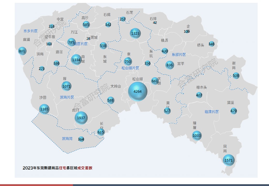
Task: Click the 大岭山 town name
Action: 116,86
